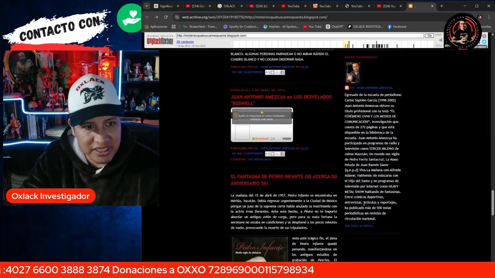Open the El Fantasma de Pedro Infante post
Image resolution: width=495 pixels, height=278 pixels.
283,180
